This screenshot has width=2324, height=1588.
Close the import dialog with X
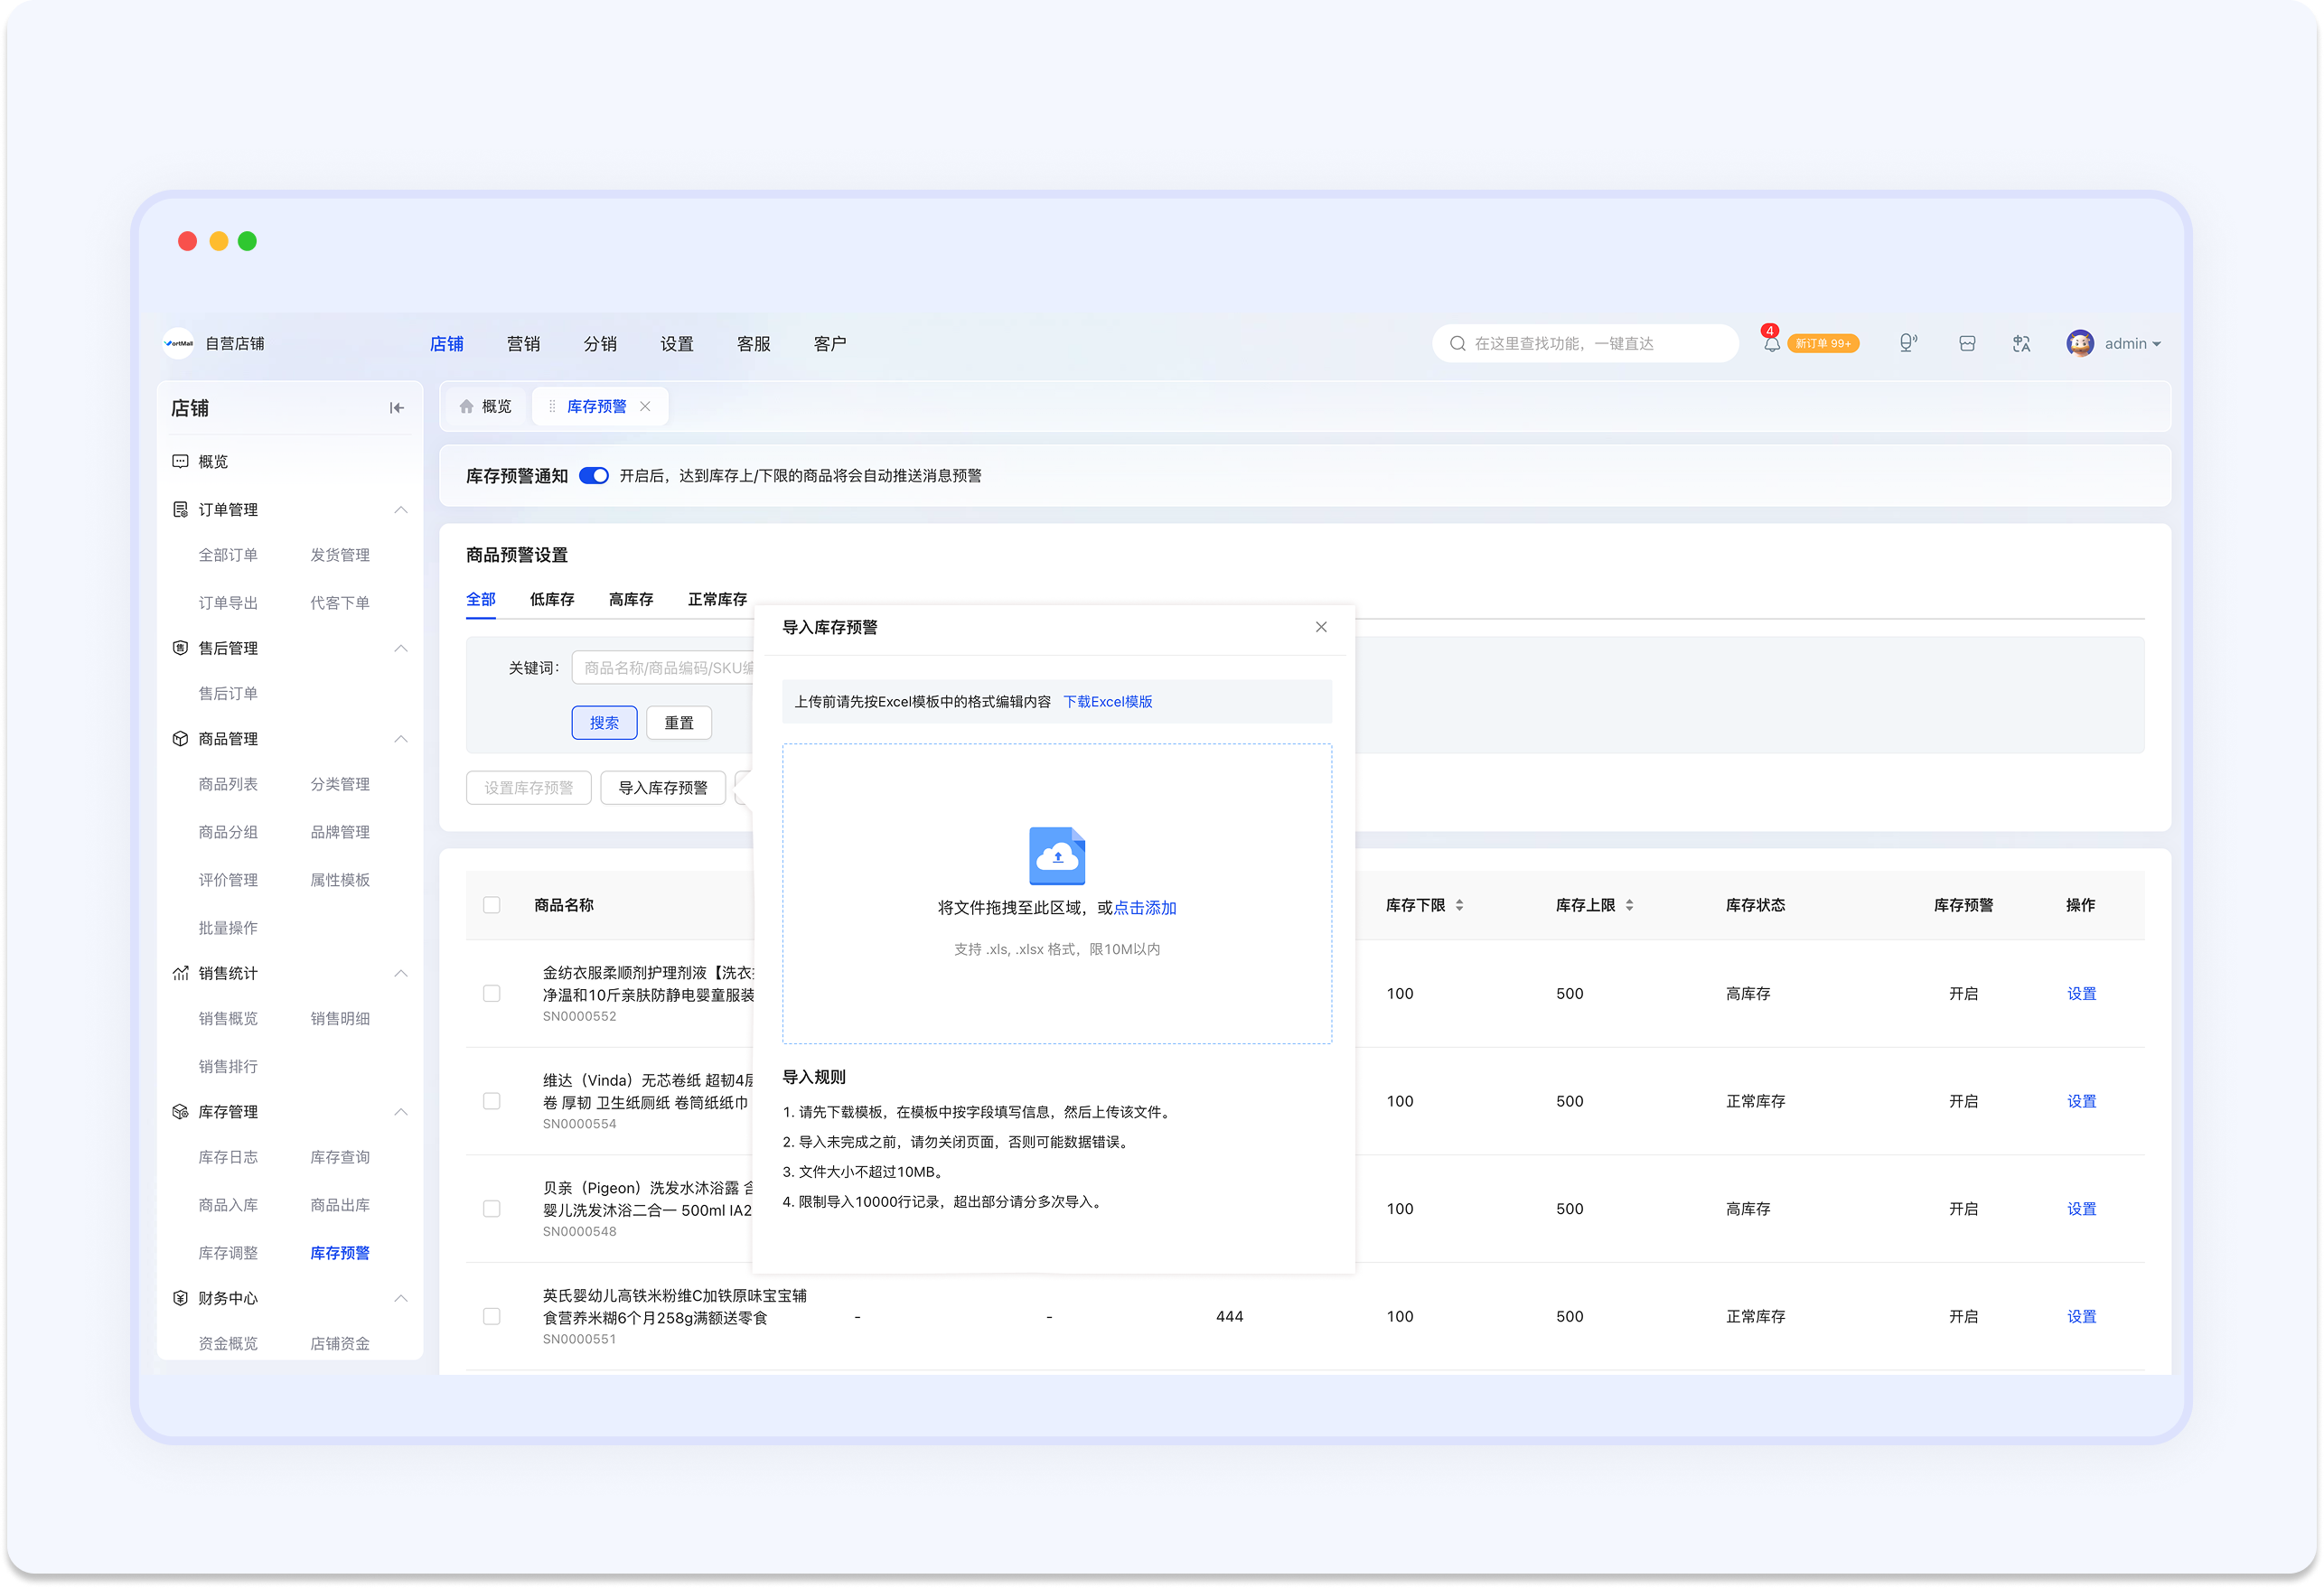(1321, 627)
